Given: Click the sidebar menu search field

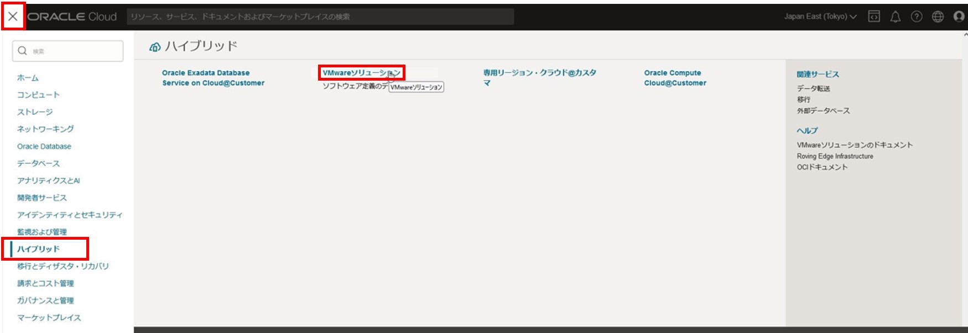Looking at the screenshot, I should pyautogui.click(x=67, y=51).
